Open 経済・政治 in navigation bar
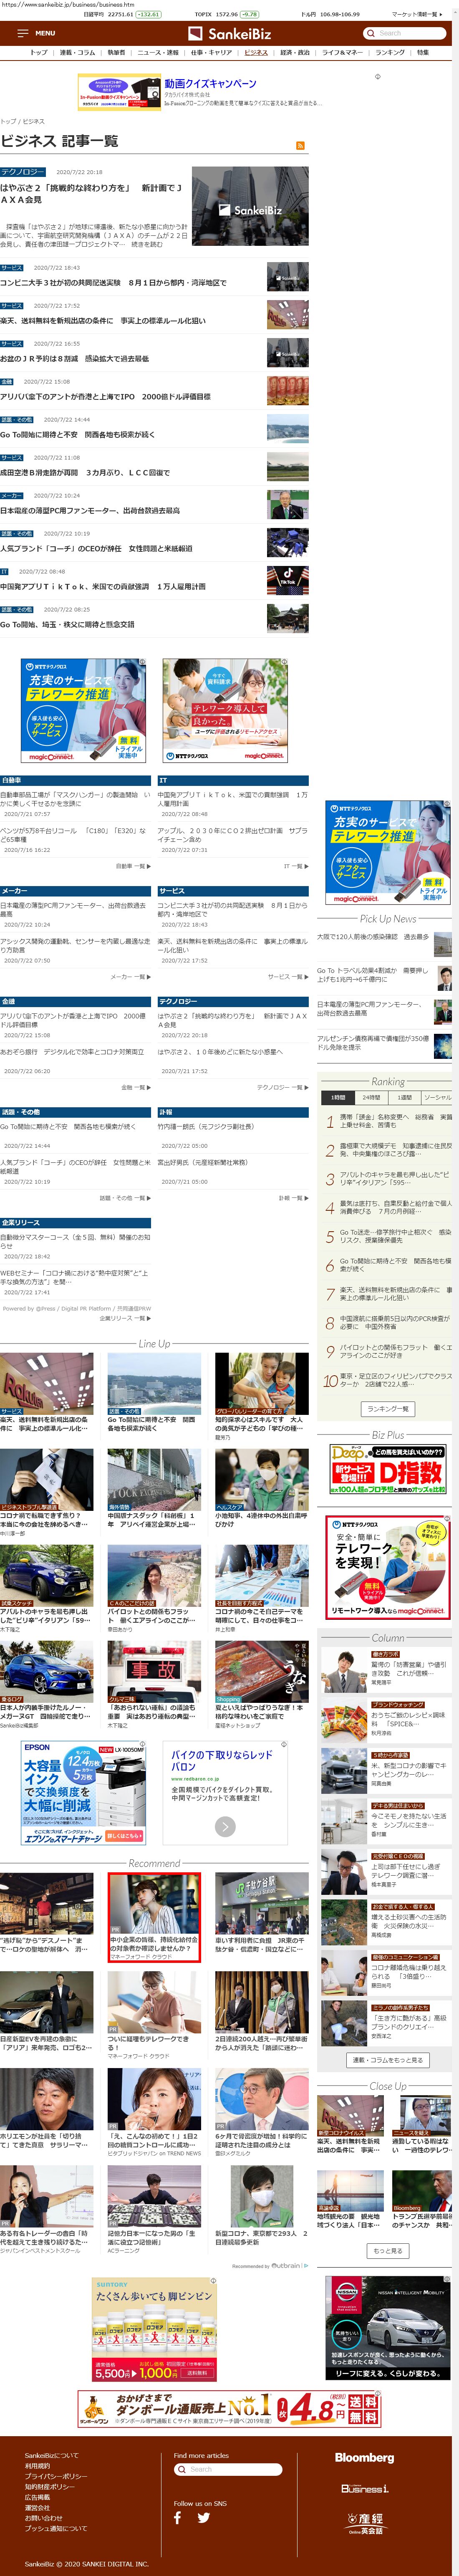 [x=295, y=52]
